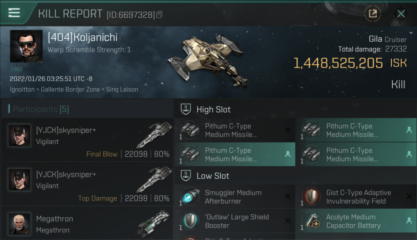This screenshot has height=240, width=417.
Task: Open Koljanichi's pilot portrait
Action: tap(26, 46)
